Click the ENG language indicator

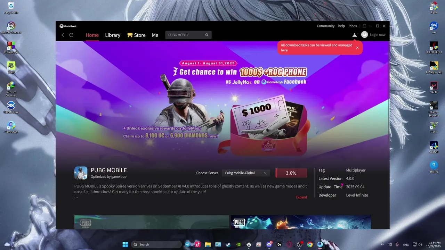coord(406,244)
